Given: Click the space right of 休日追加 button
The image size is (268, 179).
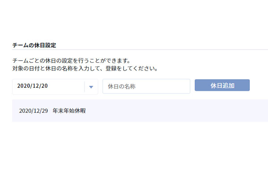Looking at the screenshot, I should (x=259, y=85).
